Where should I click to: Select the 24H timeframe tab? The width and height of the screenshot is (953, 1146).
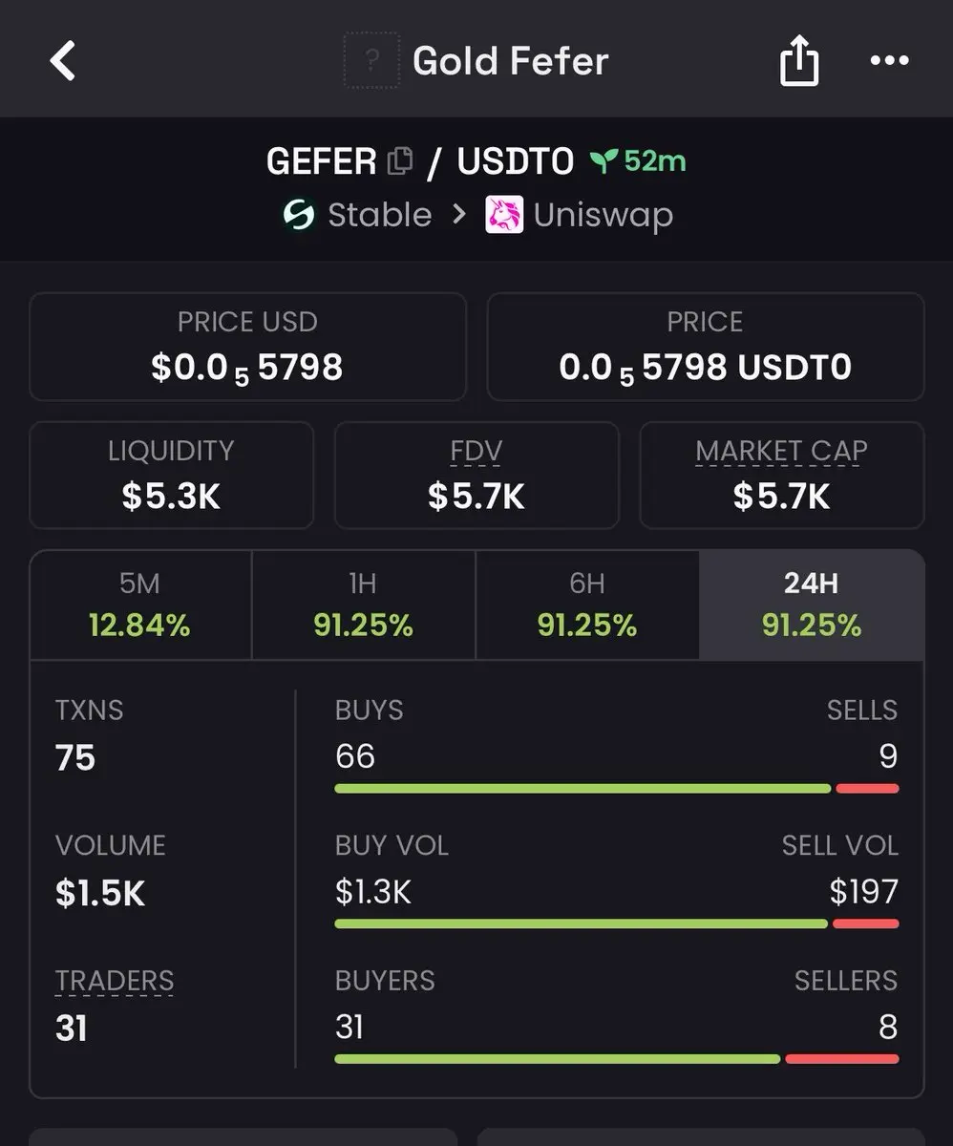click(x=812, y=605)
